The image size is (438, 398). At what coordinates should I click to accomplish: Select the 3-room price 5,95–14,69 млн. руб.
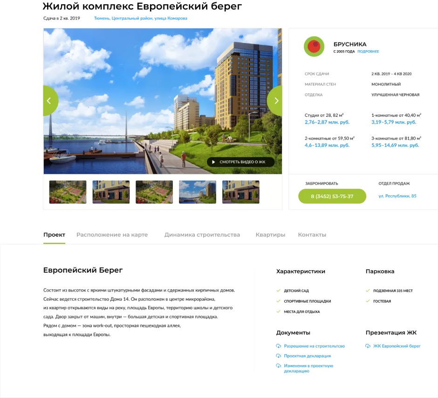click(395, 146)
